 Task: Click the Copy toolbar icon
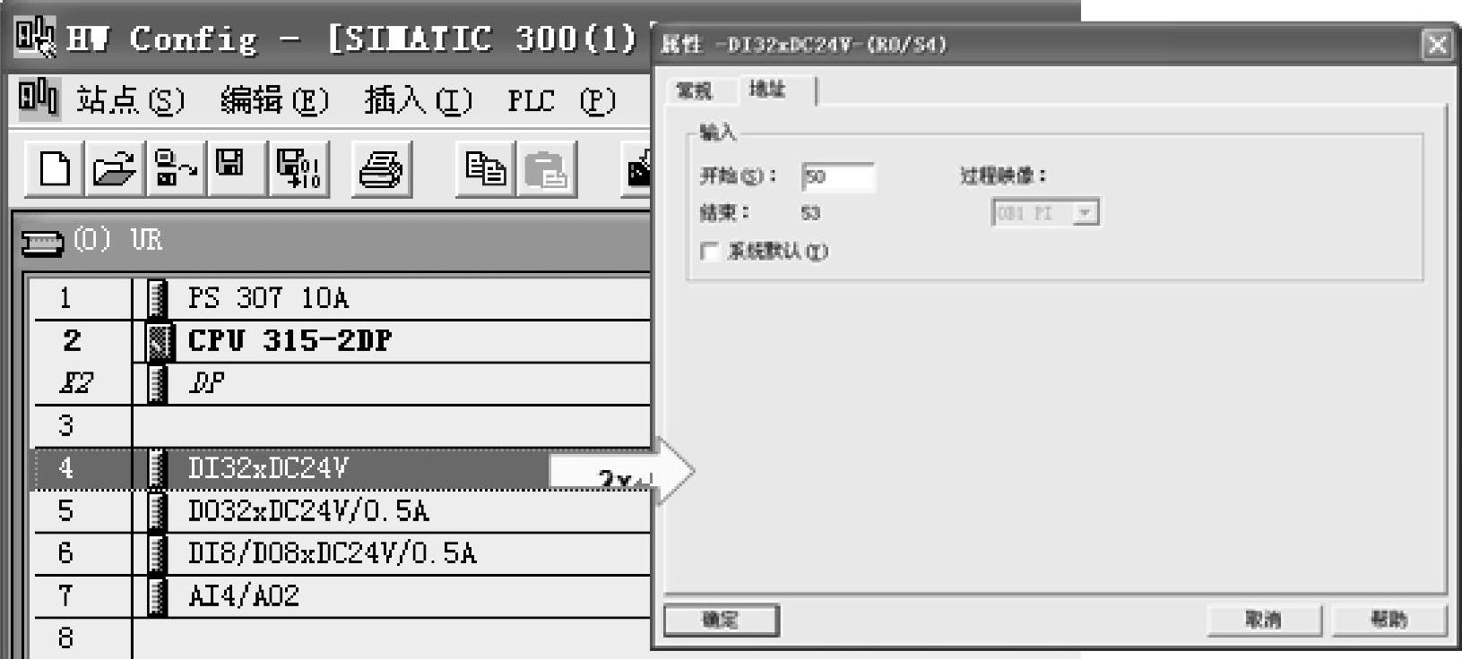485,167
